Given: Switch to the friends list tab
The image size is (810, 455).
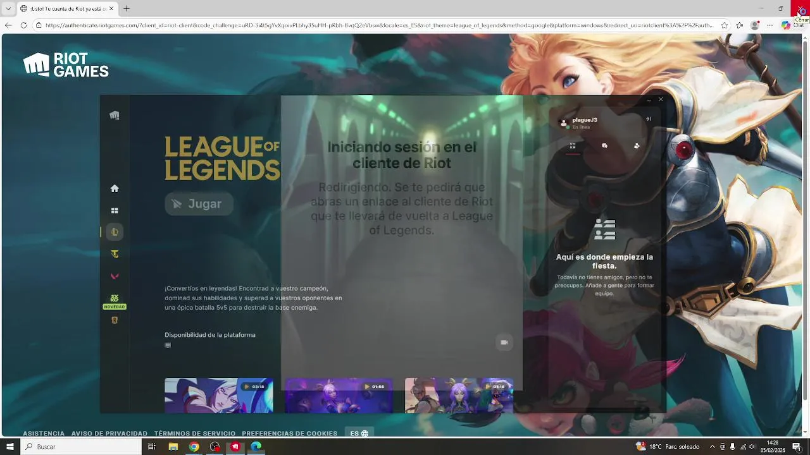Looking at the screenshot, I should 572,146.
